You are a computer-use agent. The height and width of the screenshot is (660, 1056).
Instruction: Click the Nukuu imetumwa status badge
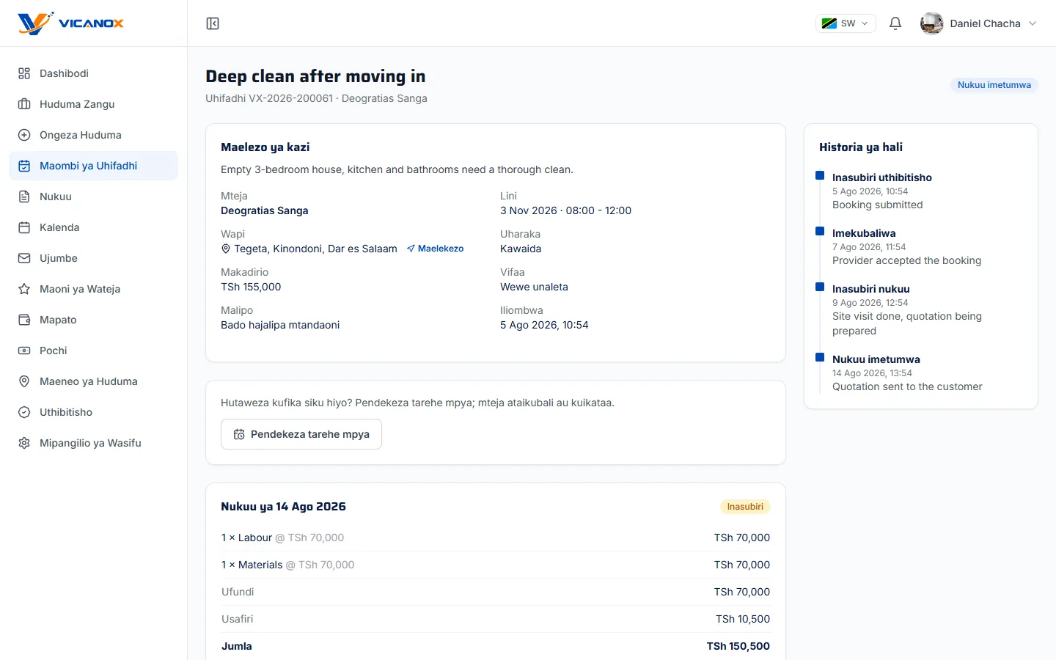click(994, 85)
